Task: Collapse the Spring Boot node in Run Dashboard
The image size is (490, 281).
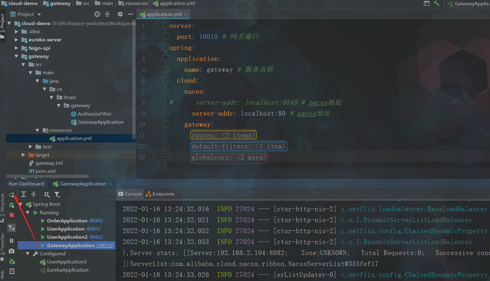Action: pyautogui.click(x=21, y=204)
